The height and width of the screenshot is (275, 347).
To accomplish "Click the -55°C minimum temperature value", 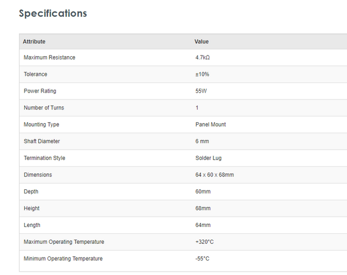I will 202,259.
